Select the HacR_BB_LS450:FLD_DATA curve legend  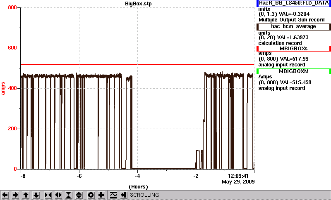click(294, 3)
